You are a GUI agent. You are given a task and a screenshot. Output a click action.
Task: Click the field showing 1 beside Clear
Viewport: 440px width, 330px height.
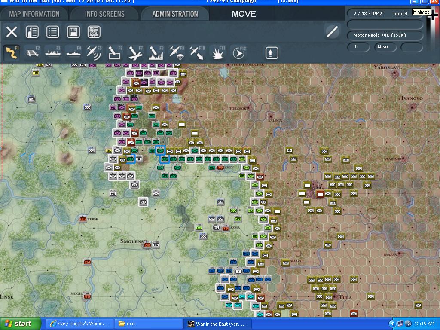click(x=358, y=47)
